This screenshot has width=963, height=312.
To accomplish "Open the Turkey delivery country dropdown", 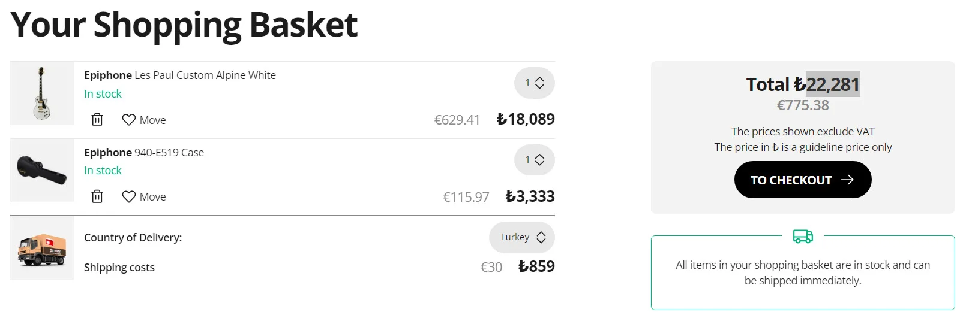I will click(522, 237).
